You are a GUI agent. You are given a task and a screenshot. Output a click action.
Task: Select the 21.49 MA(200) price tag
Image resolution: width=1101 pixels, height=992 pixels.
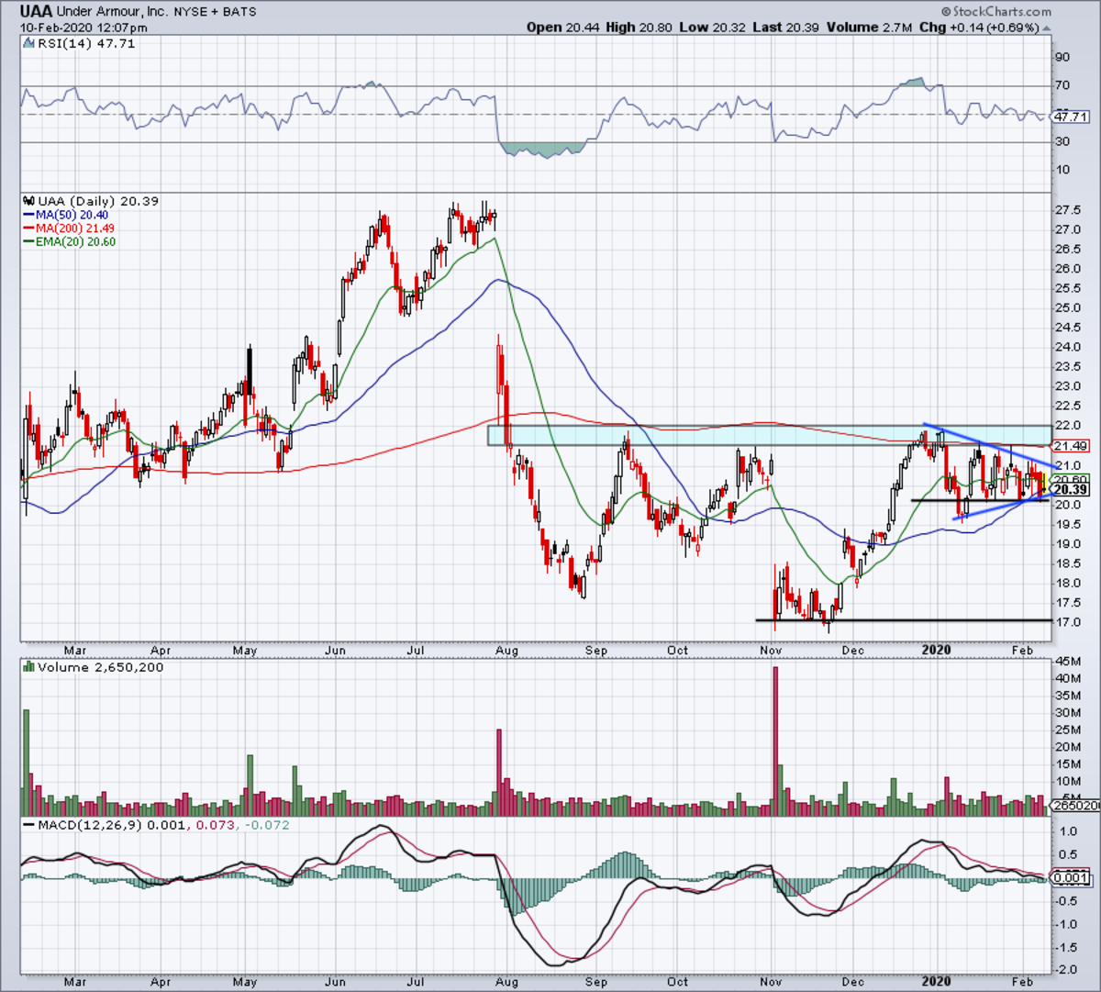click(x=1070, y=446)
